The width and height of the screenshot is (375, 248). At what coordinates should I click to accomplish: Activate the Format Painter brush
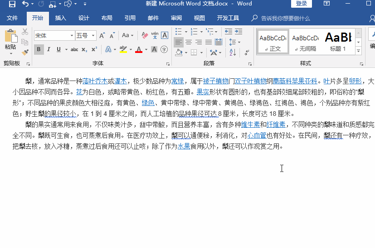[x=25, y=52]
